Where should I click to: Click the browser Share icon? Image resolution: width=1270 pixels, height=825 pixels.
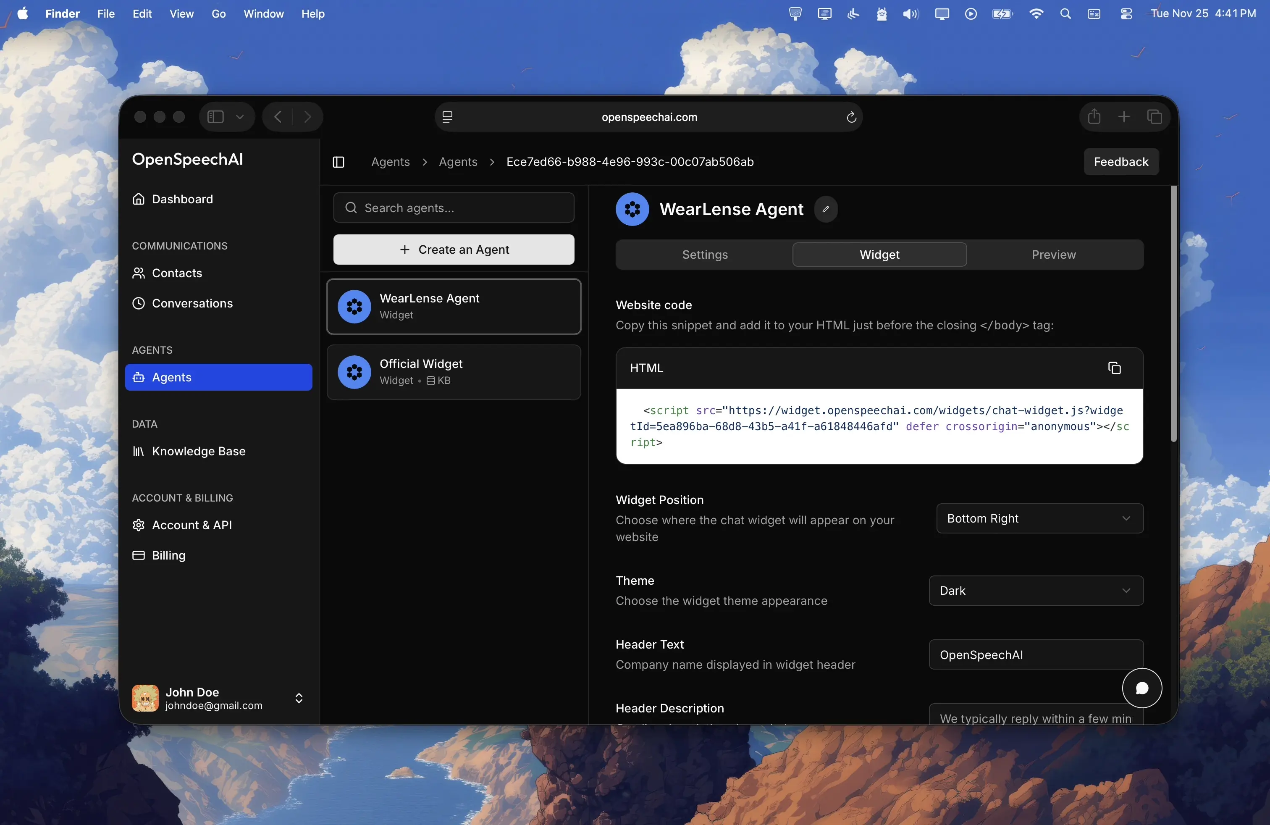(x=1094, y=116)
